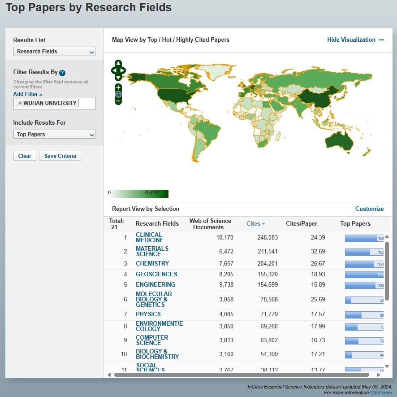397x397 pixels.
Task: Open the Add Filter link
Action: click(27, 94)
